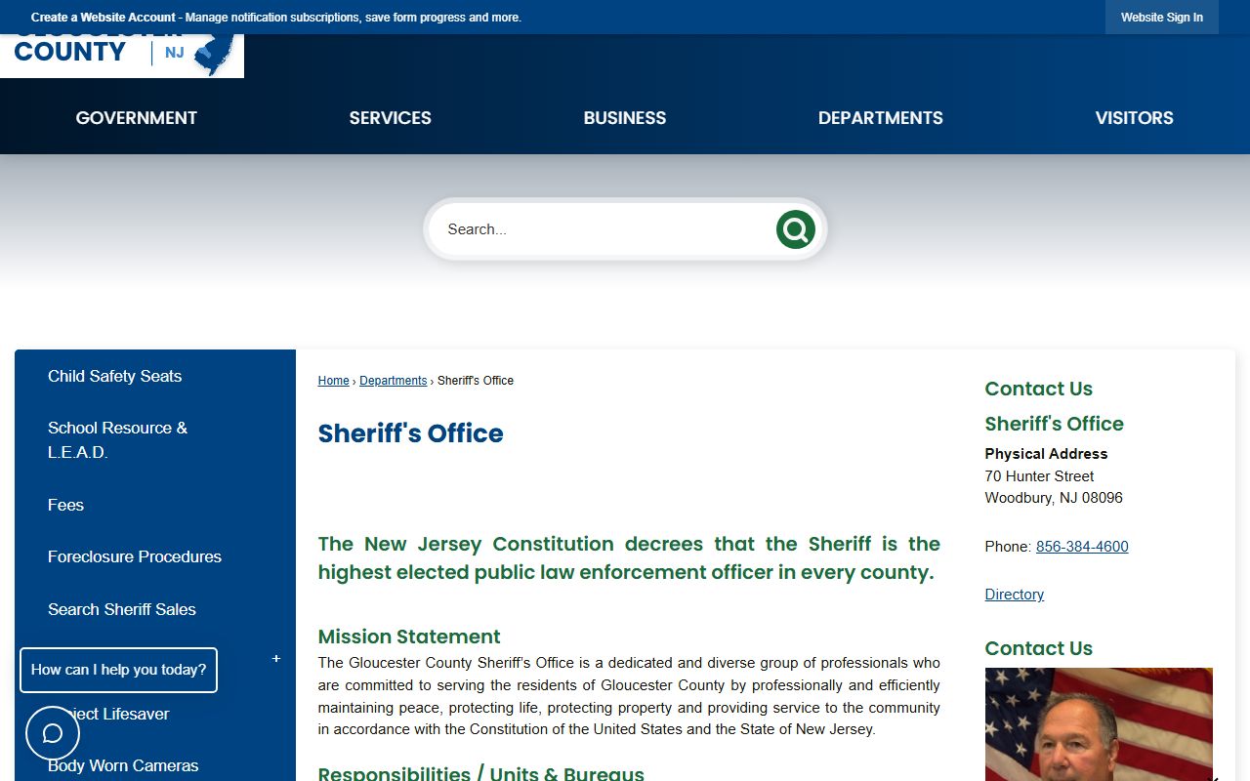This screenshot has height=781, width=1250.
Task: Click the Sheriff photo thumbnail
Action: click(1099, 724)
